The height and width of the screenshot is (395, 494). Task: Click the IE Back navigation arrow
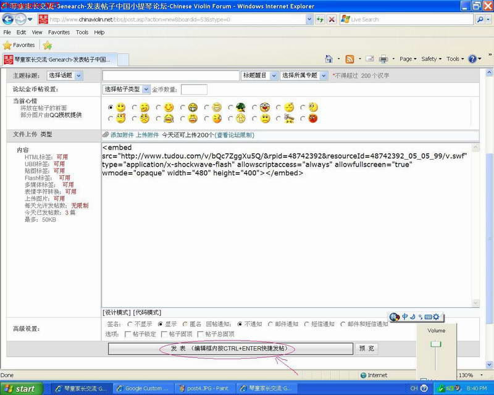click(7, 19)
